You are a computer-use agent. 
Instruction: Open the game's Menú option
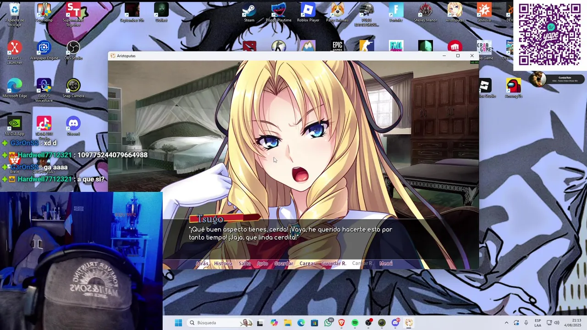386,264
